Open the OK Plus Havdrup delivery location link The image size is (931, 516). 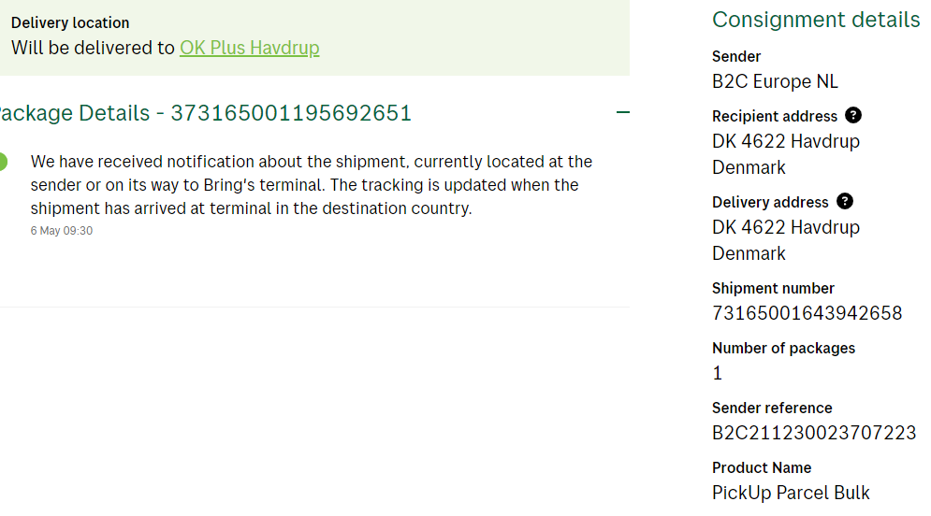[x=249, y=48]
